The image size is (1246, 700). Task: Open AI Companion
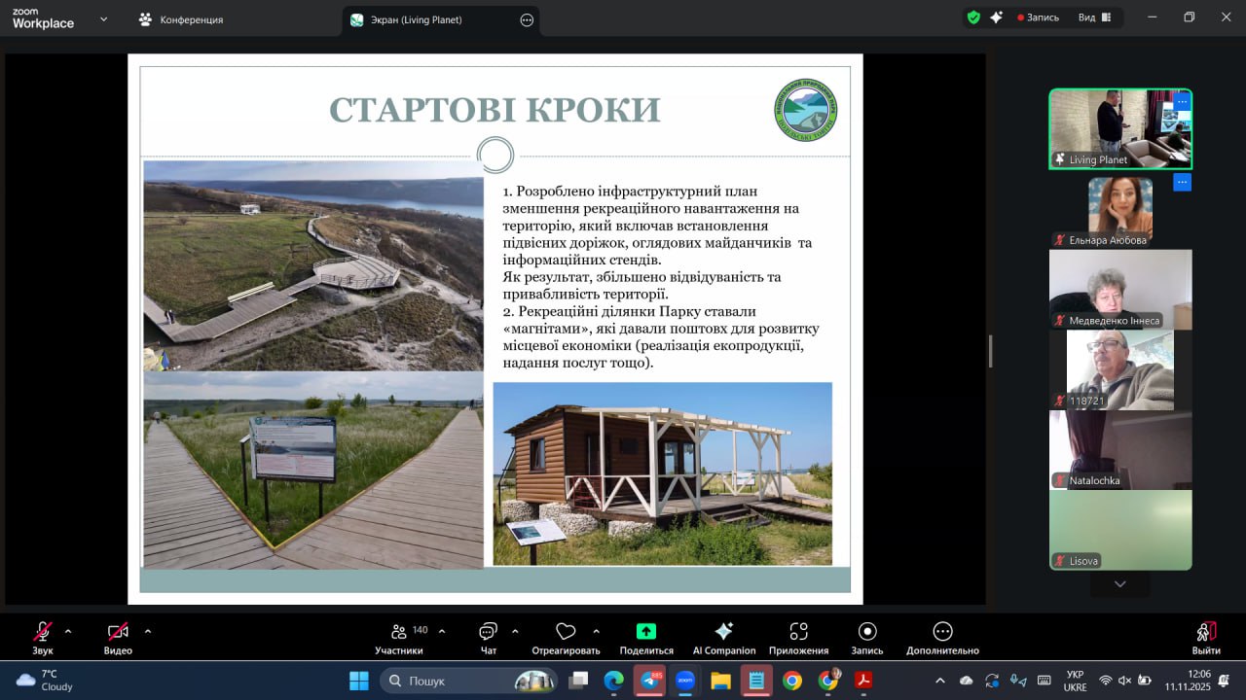coord(723,637)
